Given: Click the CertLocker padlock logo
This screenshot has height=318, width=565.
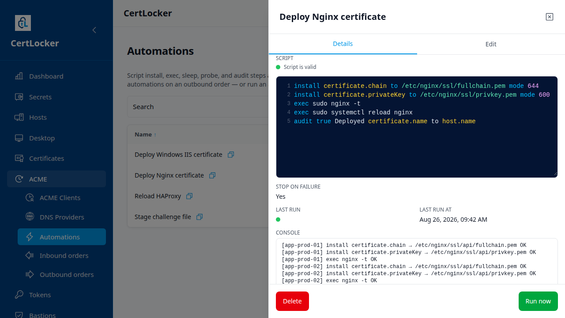Looking at the screenshot, I should (x=23, y=23).
